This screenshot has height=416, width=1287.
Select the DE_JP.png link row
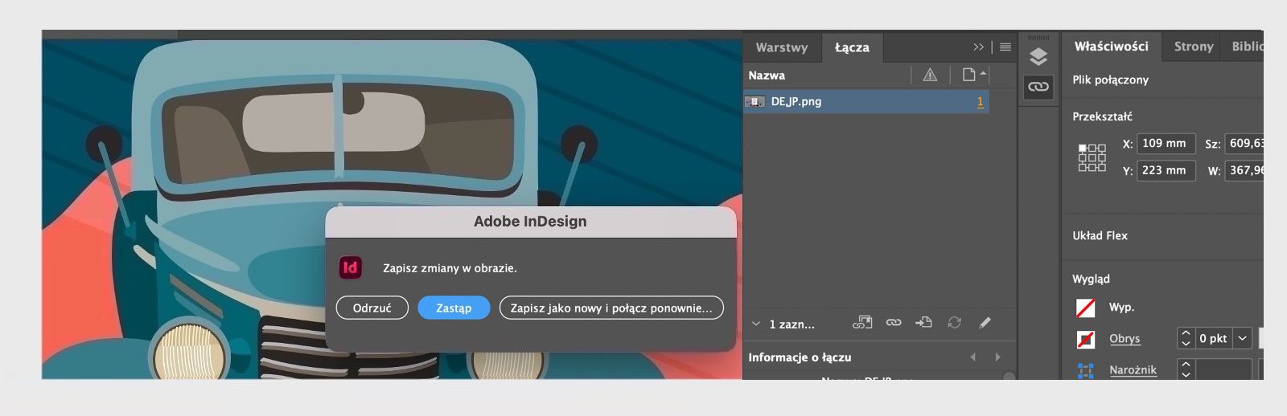866,102
